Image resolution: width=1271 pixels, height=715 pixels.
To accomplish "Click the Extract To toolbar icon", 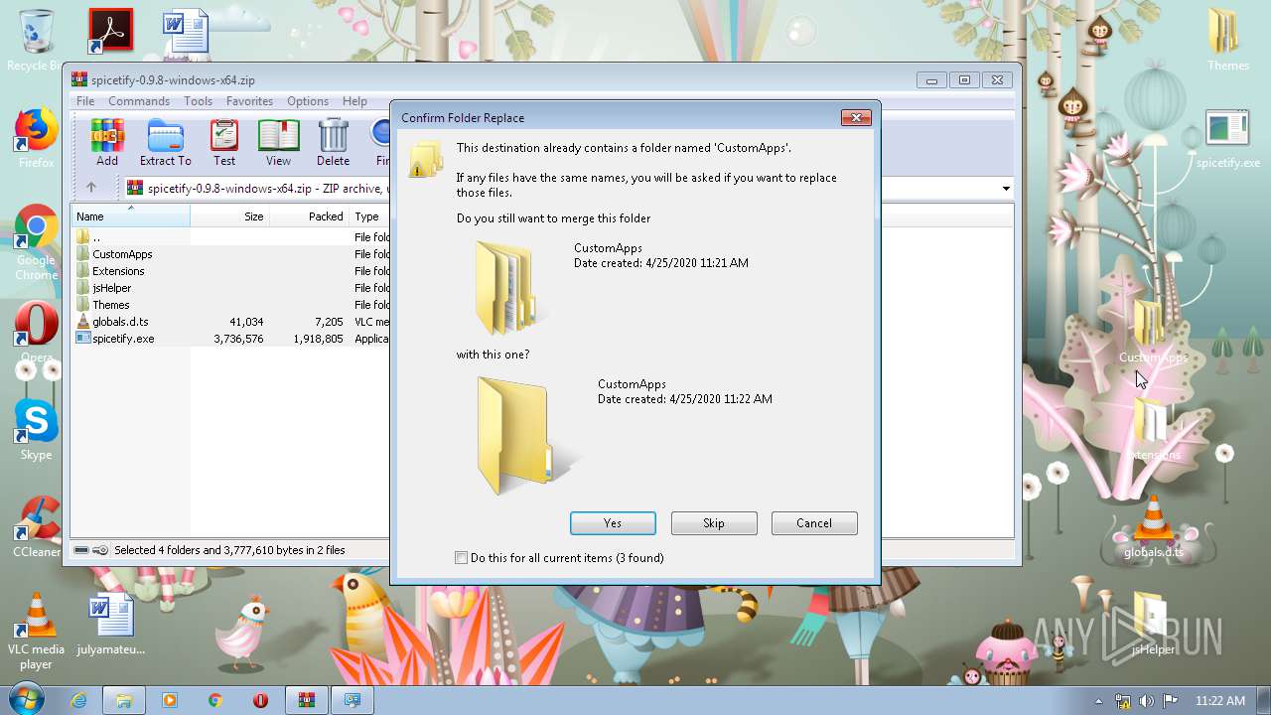I will click(165, 142).
